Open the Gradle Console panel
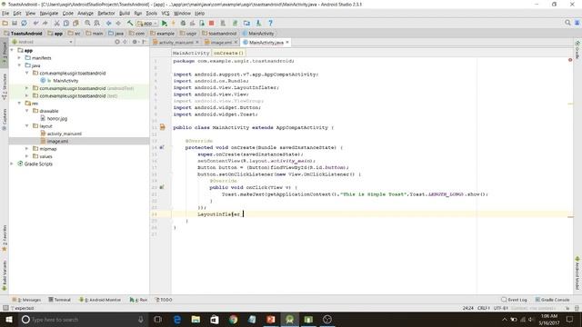 (552, 300)
